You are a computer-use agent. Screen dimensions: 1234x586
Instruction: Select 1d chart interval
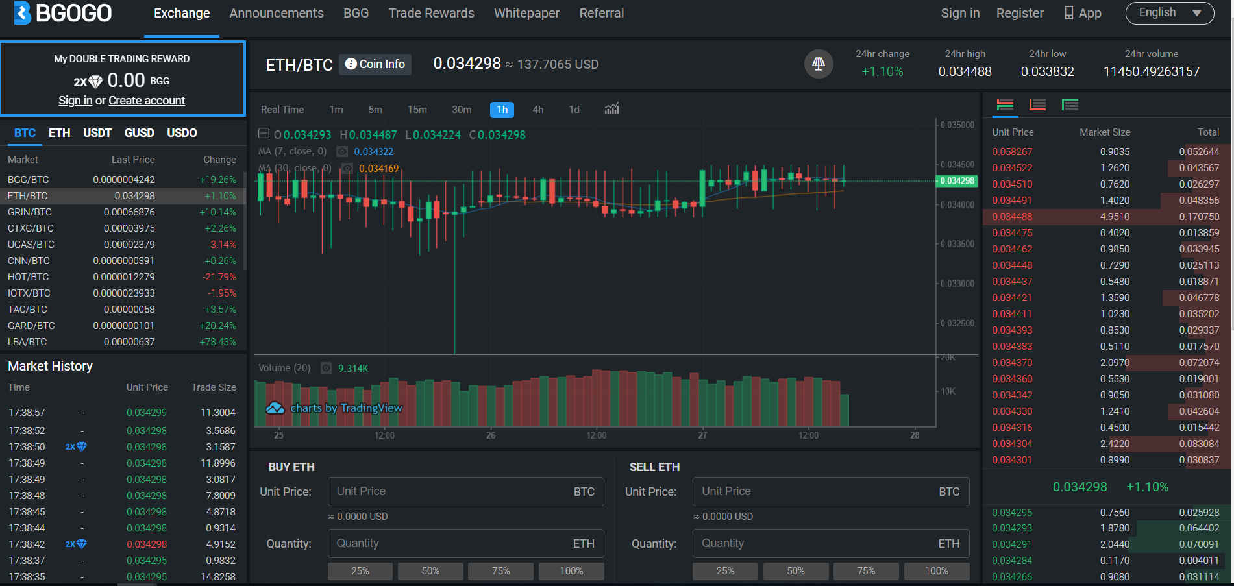(574, 110)
